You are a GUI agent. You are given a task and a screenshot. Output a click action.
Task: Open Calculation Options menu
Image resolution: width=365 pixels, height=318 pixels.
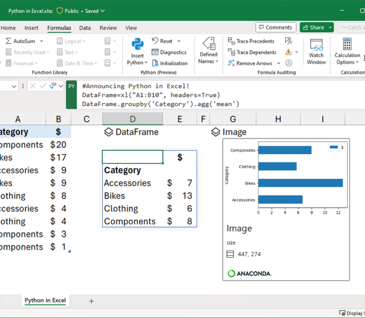[x=347, y=51]
